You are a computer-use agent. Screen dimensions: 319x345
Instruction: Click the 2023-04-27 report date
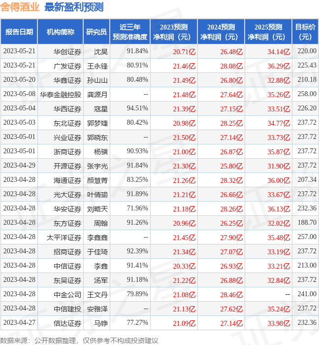19,323
